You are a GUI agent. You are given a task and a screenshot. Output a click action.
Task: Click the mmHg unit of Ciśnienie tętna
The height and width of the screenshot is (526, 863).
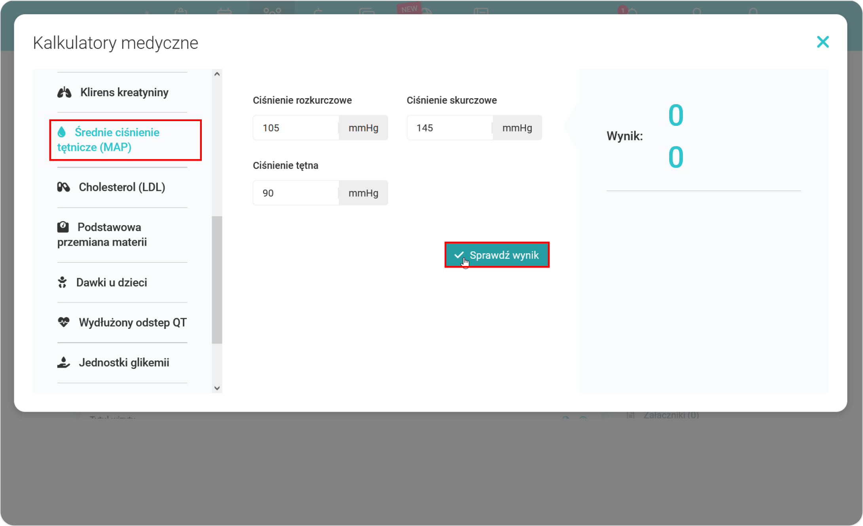point(363,193)
